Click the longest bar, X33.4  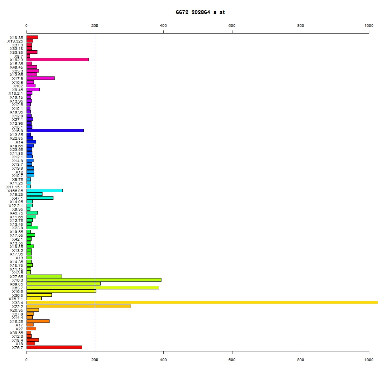click(202, 303)
